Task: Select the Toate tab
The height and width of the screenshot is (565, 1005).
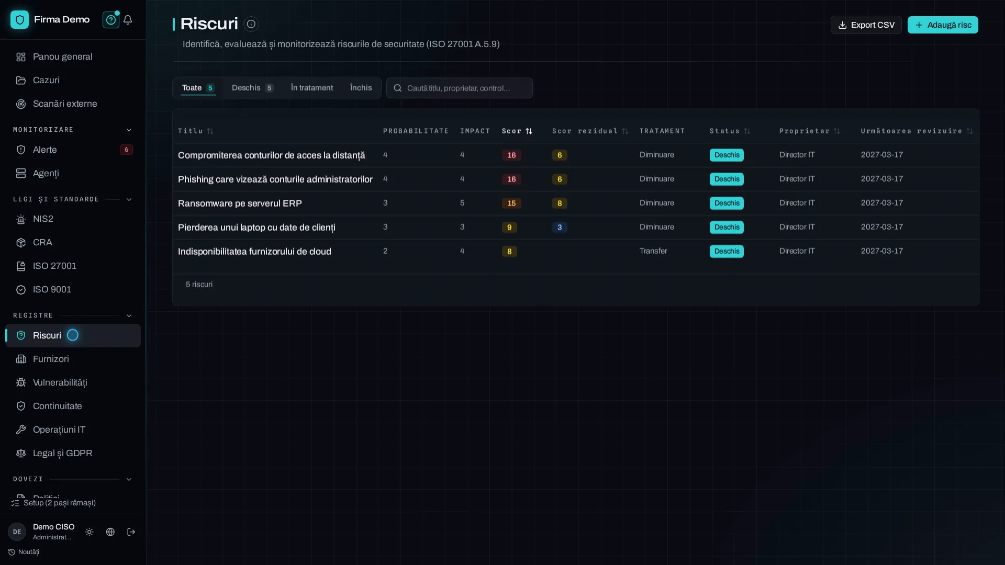Action: coord(198,88)
